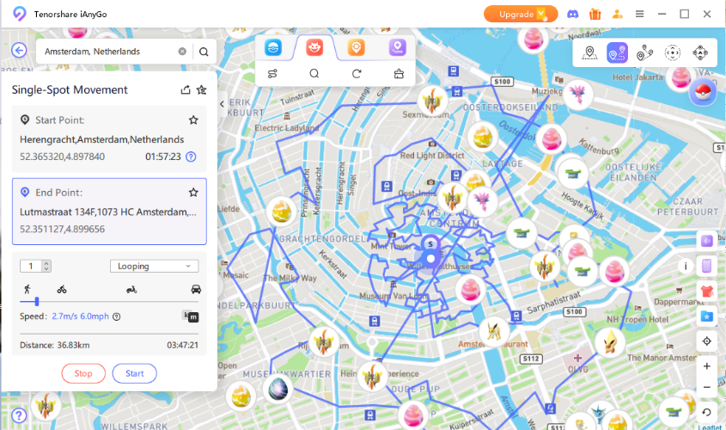Switch to the blue Pokeball tab

tap(273, 47)
